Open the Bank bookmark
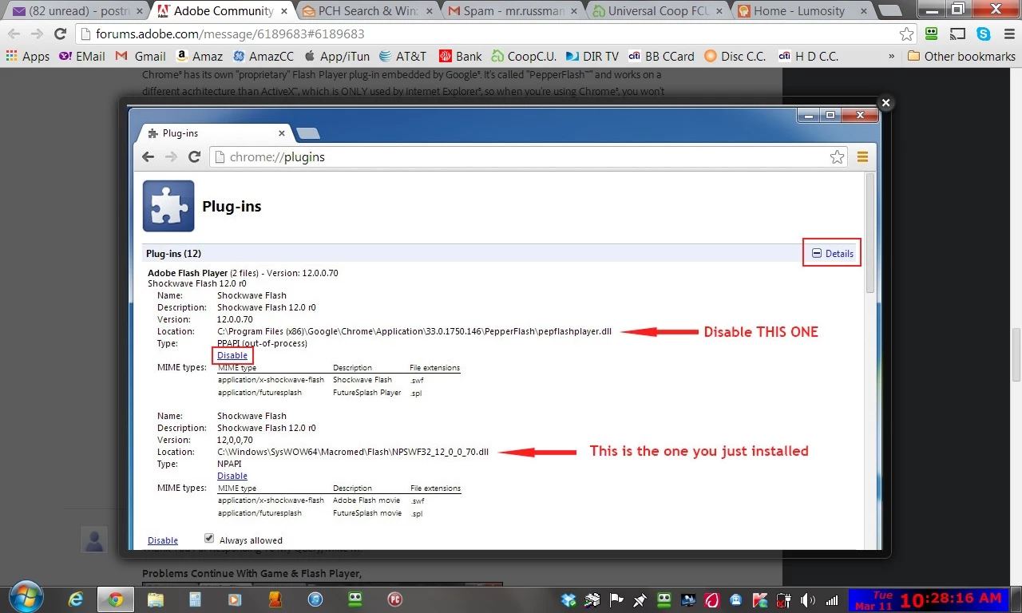This screenshot has height=613, width=1022. (x=461, y=56)
